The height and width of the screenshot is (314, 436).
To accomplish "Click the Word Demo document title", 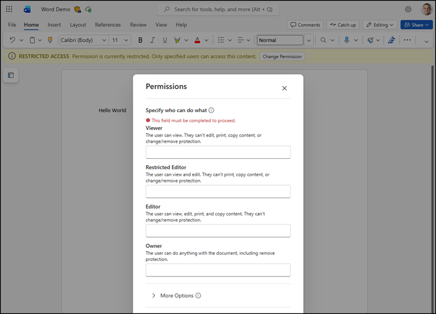I will click(x=55, y=9).
